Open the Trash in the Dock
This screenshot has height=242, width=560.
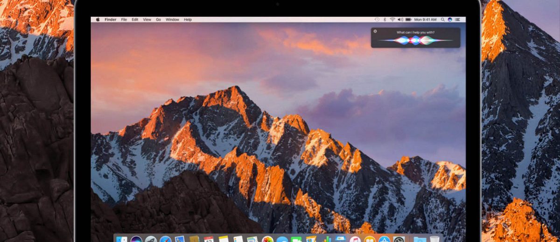[x=434, y=239]
